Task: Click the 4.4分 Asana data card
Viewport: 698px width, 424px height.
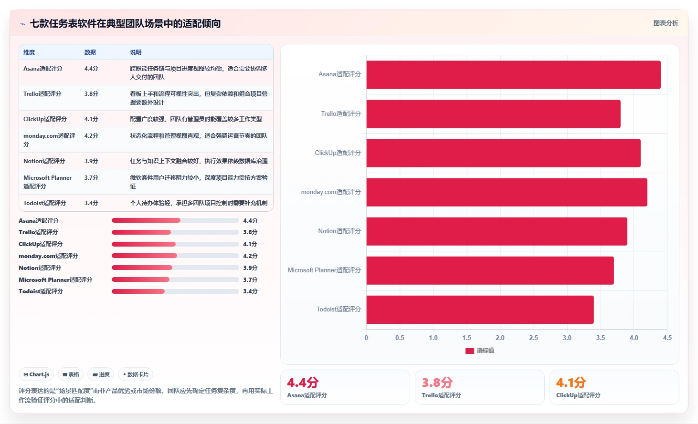Action: 345,387
